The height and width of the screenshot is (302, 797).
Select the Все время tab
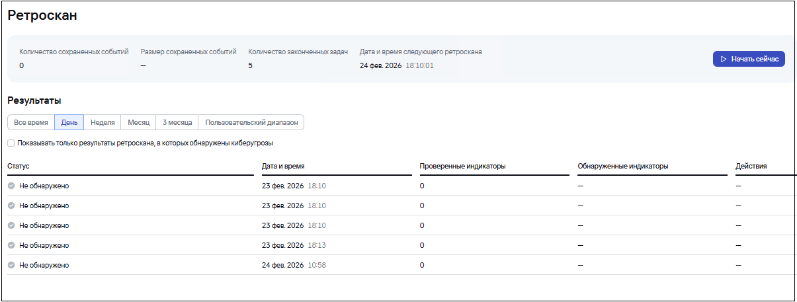[x=31, y=122]
